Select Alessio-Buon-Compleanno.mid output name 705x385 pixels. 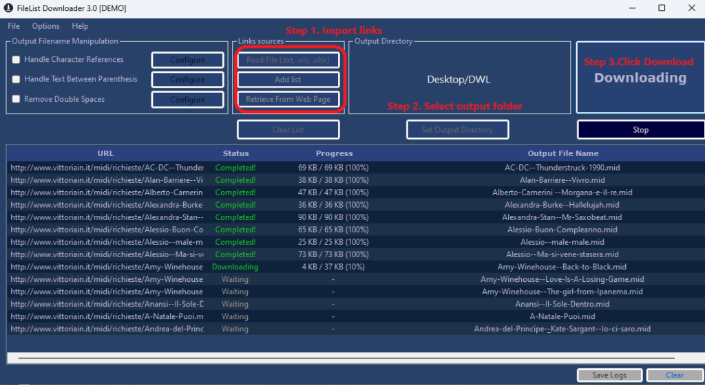tap(562, 230)
